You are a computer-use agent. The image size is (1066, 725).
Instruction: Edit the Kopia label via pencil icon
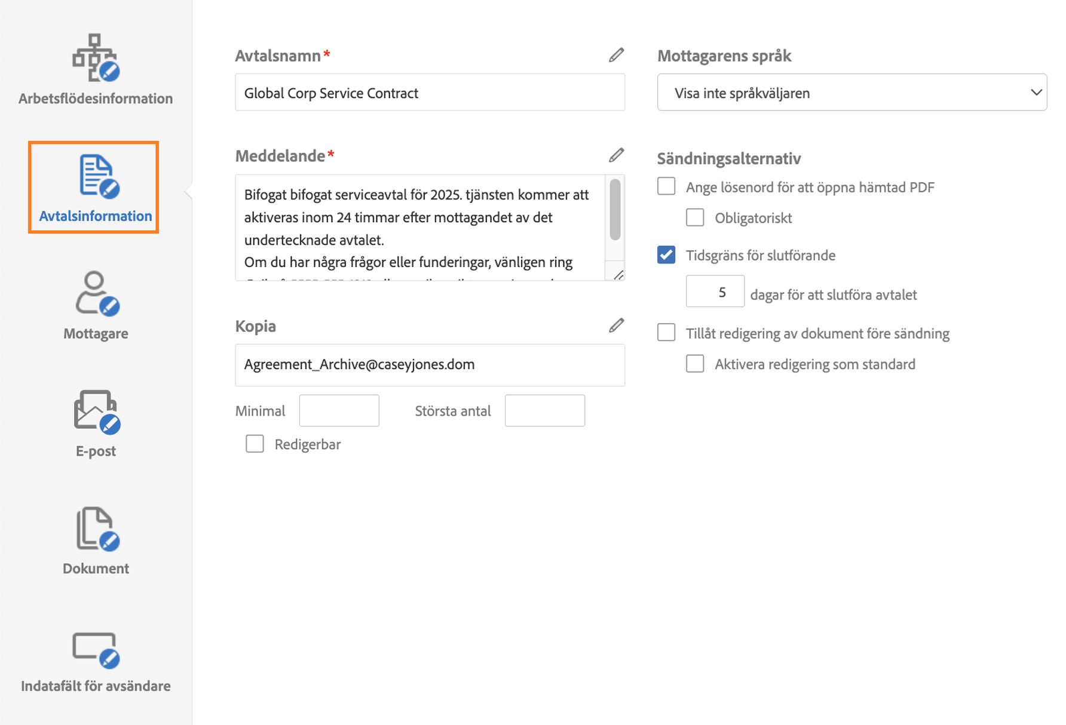[617, 325]
